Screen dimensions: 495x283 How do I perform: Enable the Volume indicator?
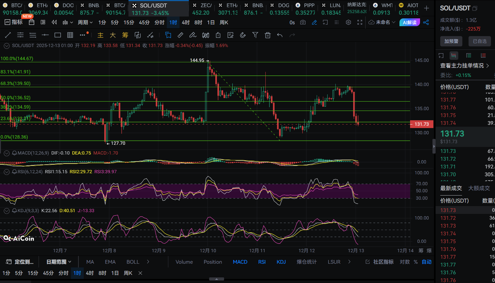pyautogui.click(x=184, y=262)
